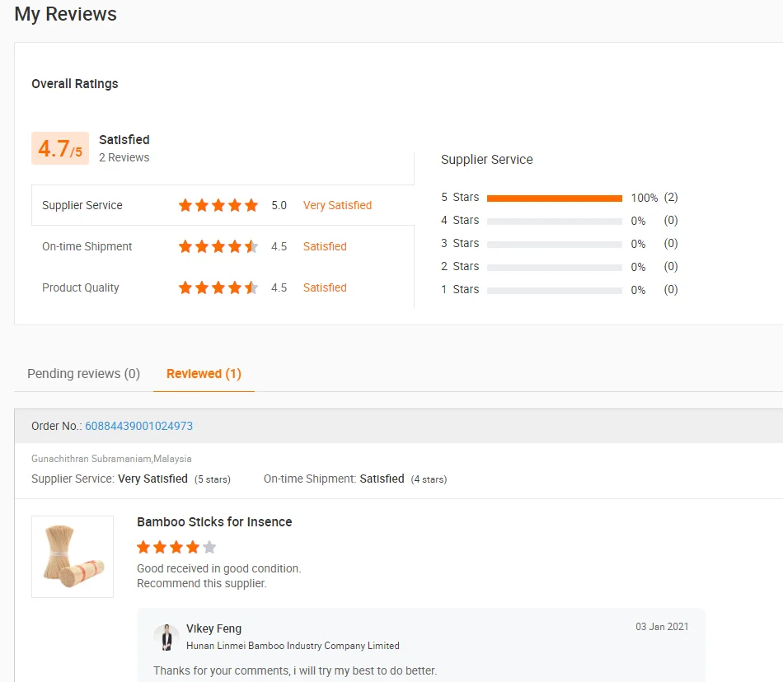This screenshot has height=682, width=783.
Task: Click the '(4 stars)' on-time shipment text
Action: point(429,479)
